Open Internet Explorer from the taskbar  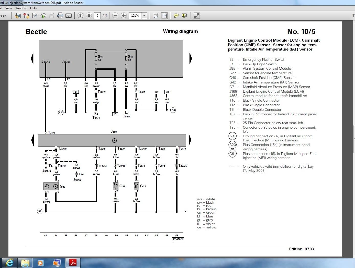(x=10, y=263)
